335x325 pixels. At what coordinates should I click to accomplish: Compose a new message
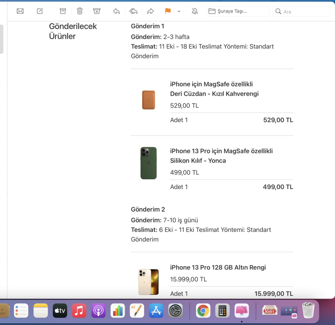tap(40, 11)
